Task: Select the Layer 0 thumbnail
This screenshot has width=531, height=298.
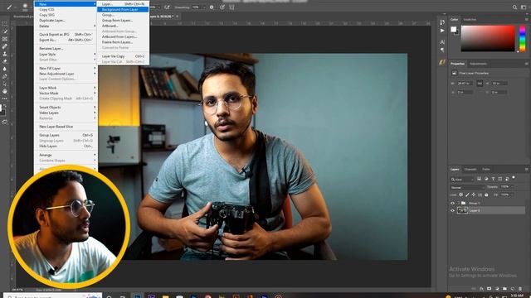Action: click(462, 210)
